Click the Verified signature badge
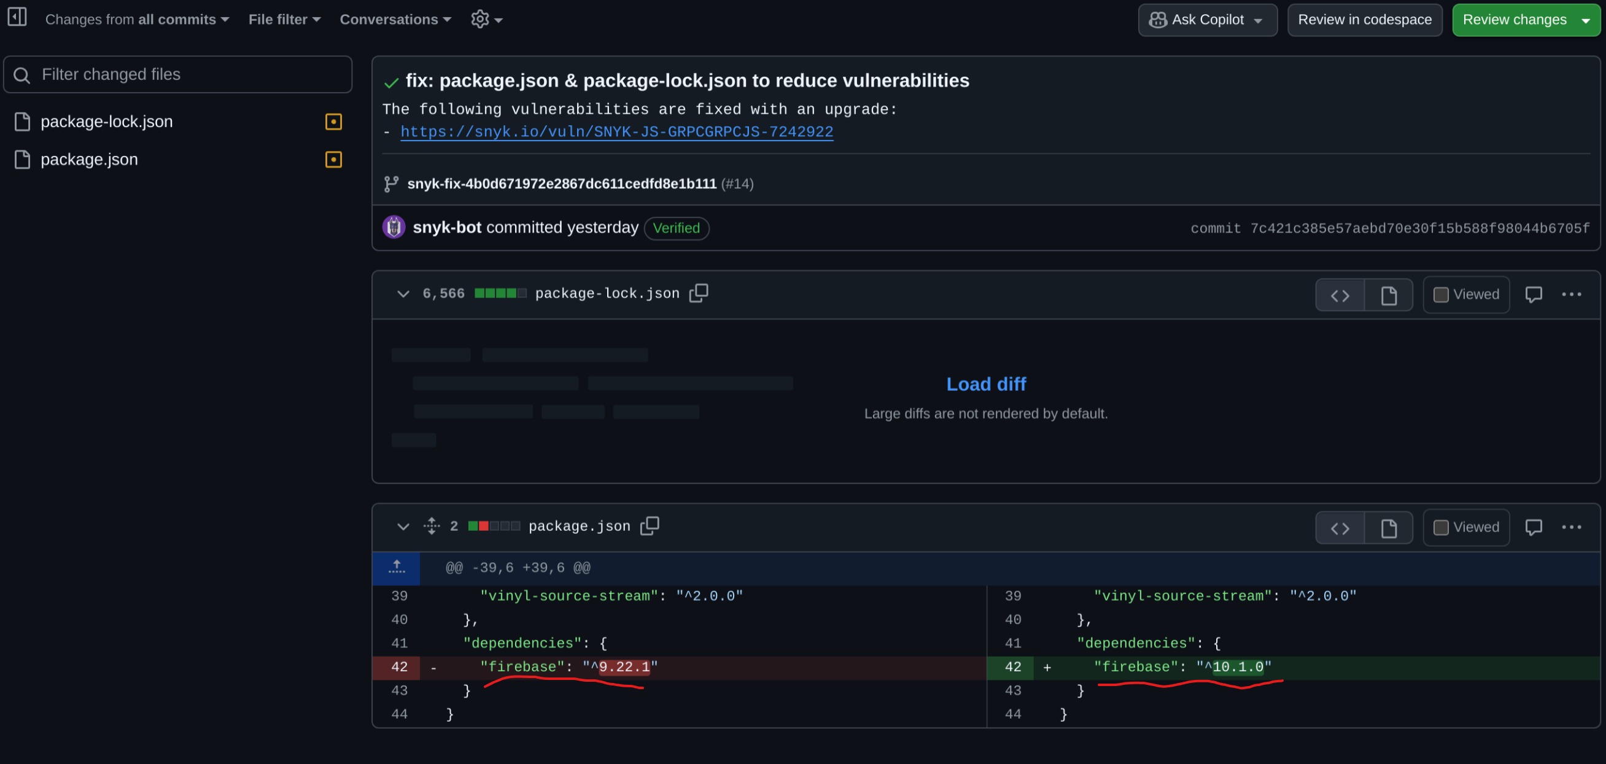 (x=677, y=228)
